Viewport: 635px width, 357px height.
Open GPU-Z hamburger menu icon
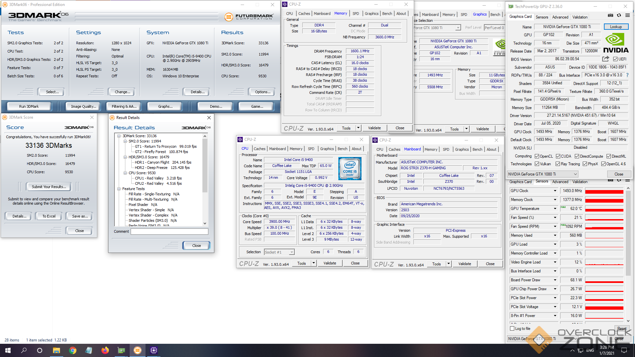point(627,16)
